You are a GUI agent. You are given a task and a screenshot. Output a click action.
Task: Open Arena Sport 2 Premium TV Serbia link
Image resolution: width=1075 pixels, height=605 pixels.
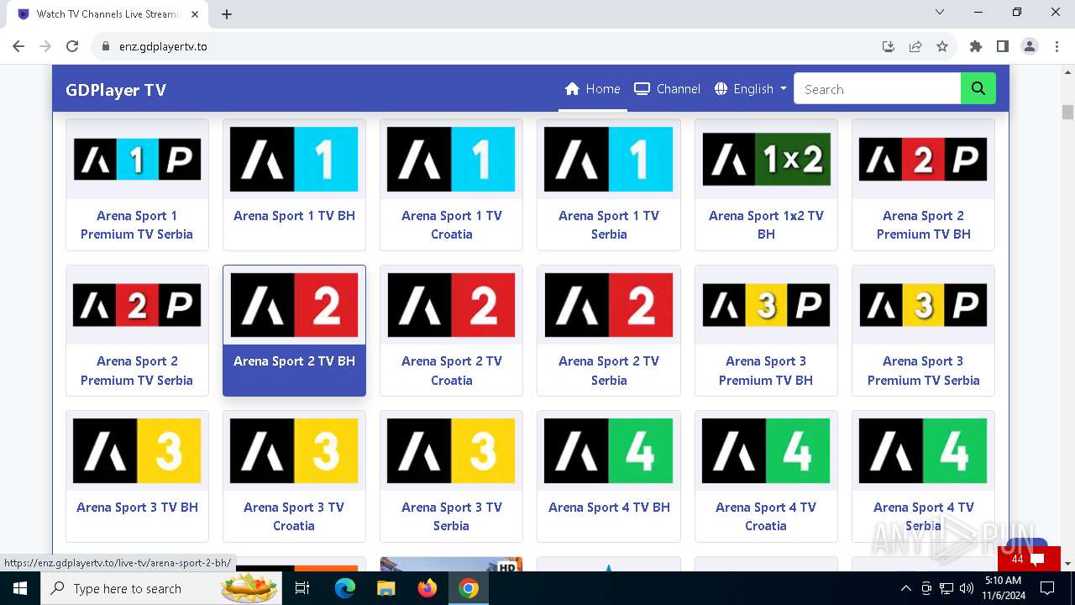[x=137, y=371]
